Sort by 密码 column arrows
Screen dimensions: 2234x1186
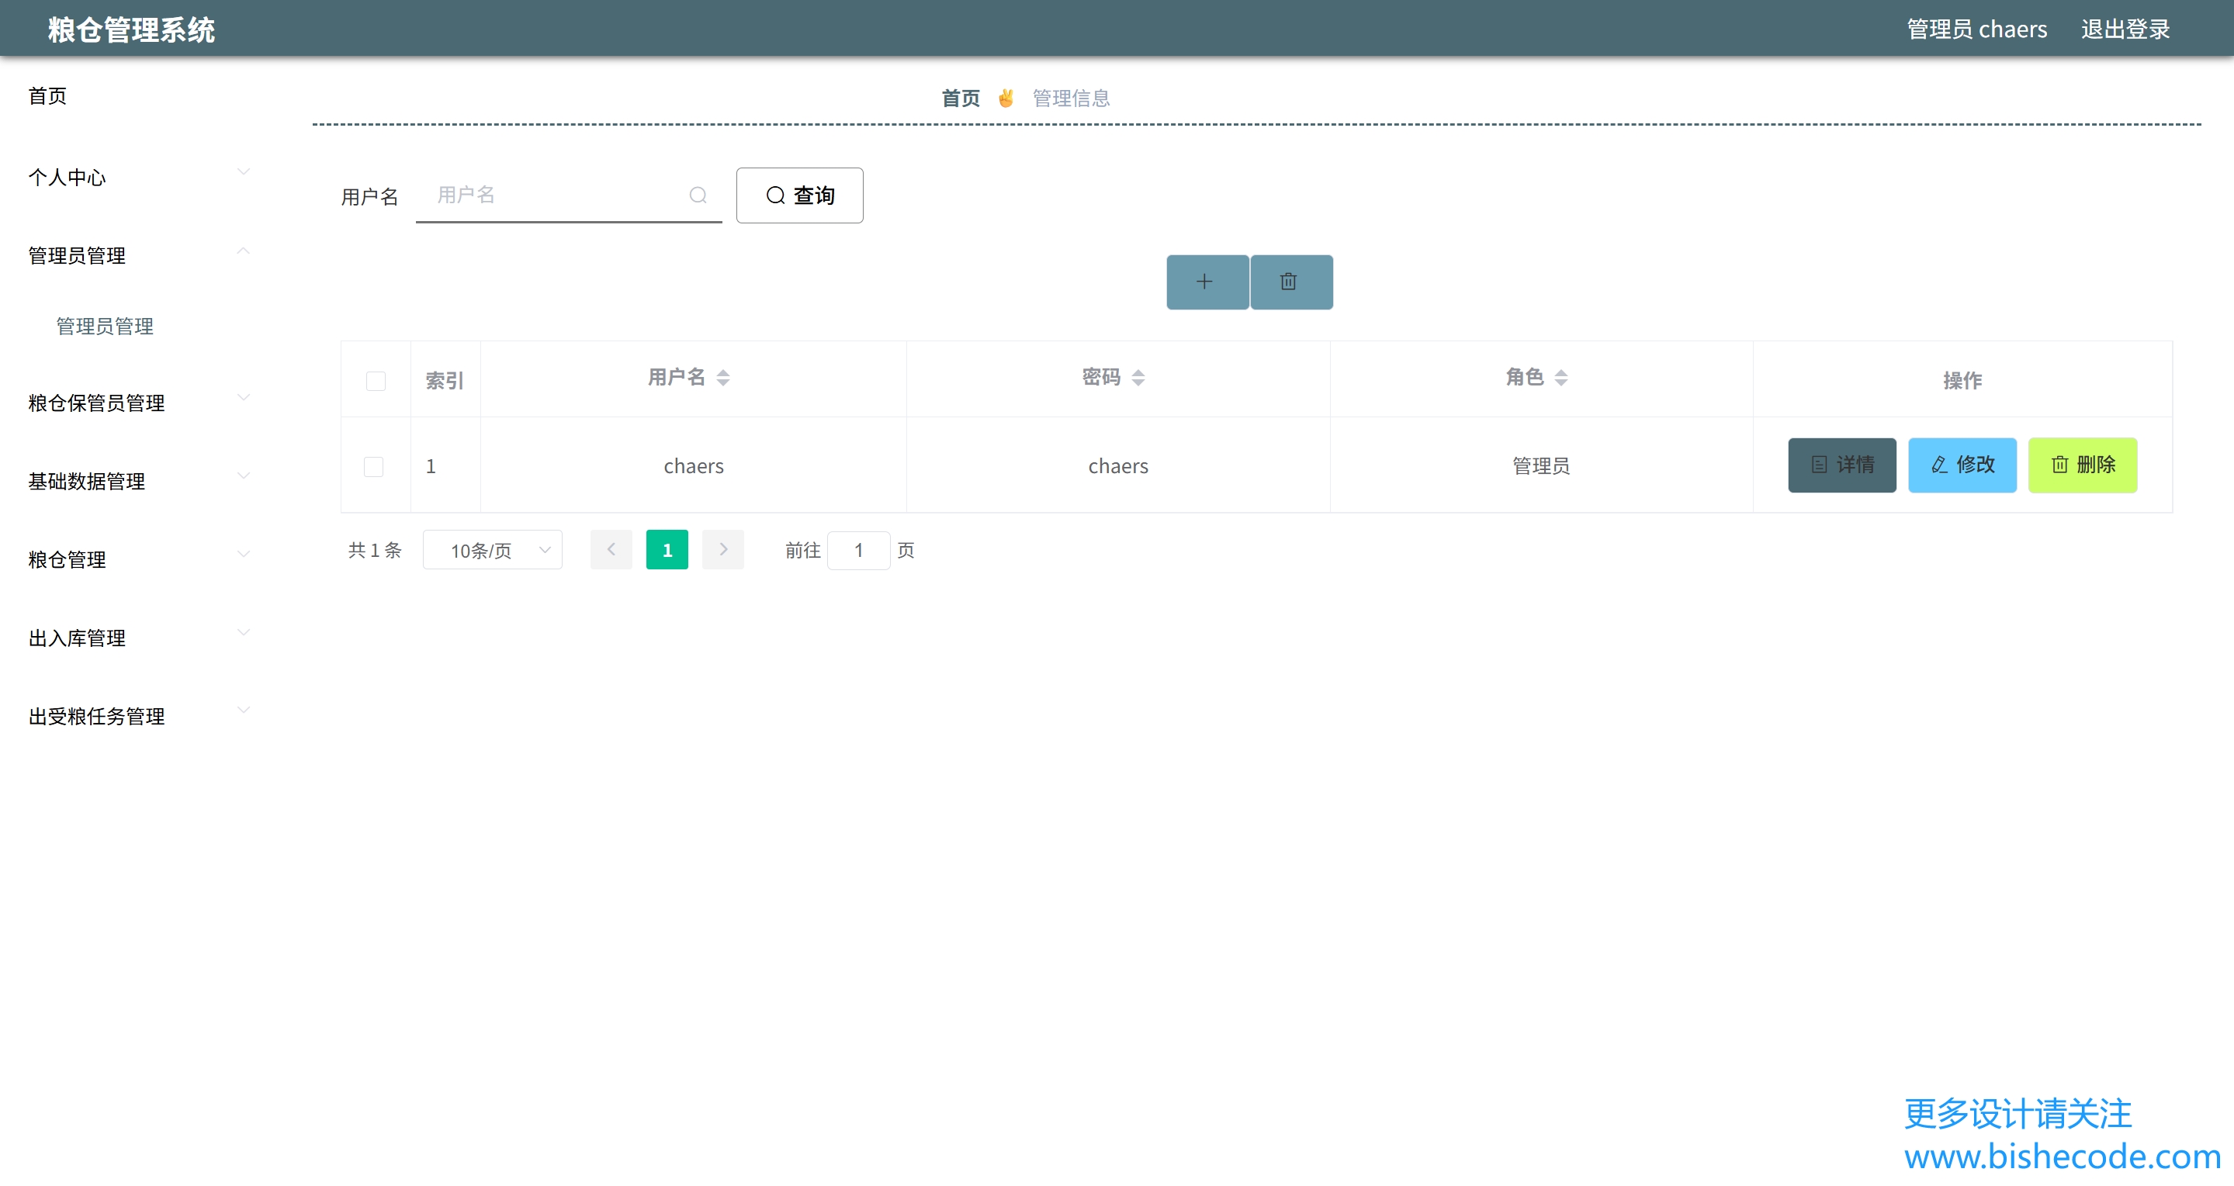(x=1138, y=377)
